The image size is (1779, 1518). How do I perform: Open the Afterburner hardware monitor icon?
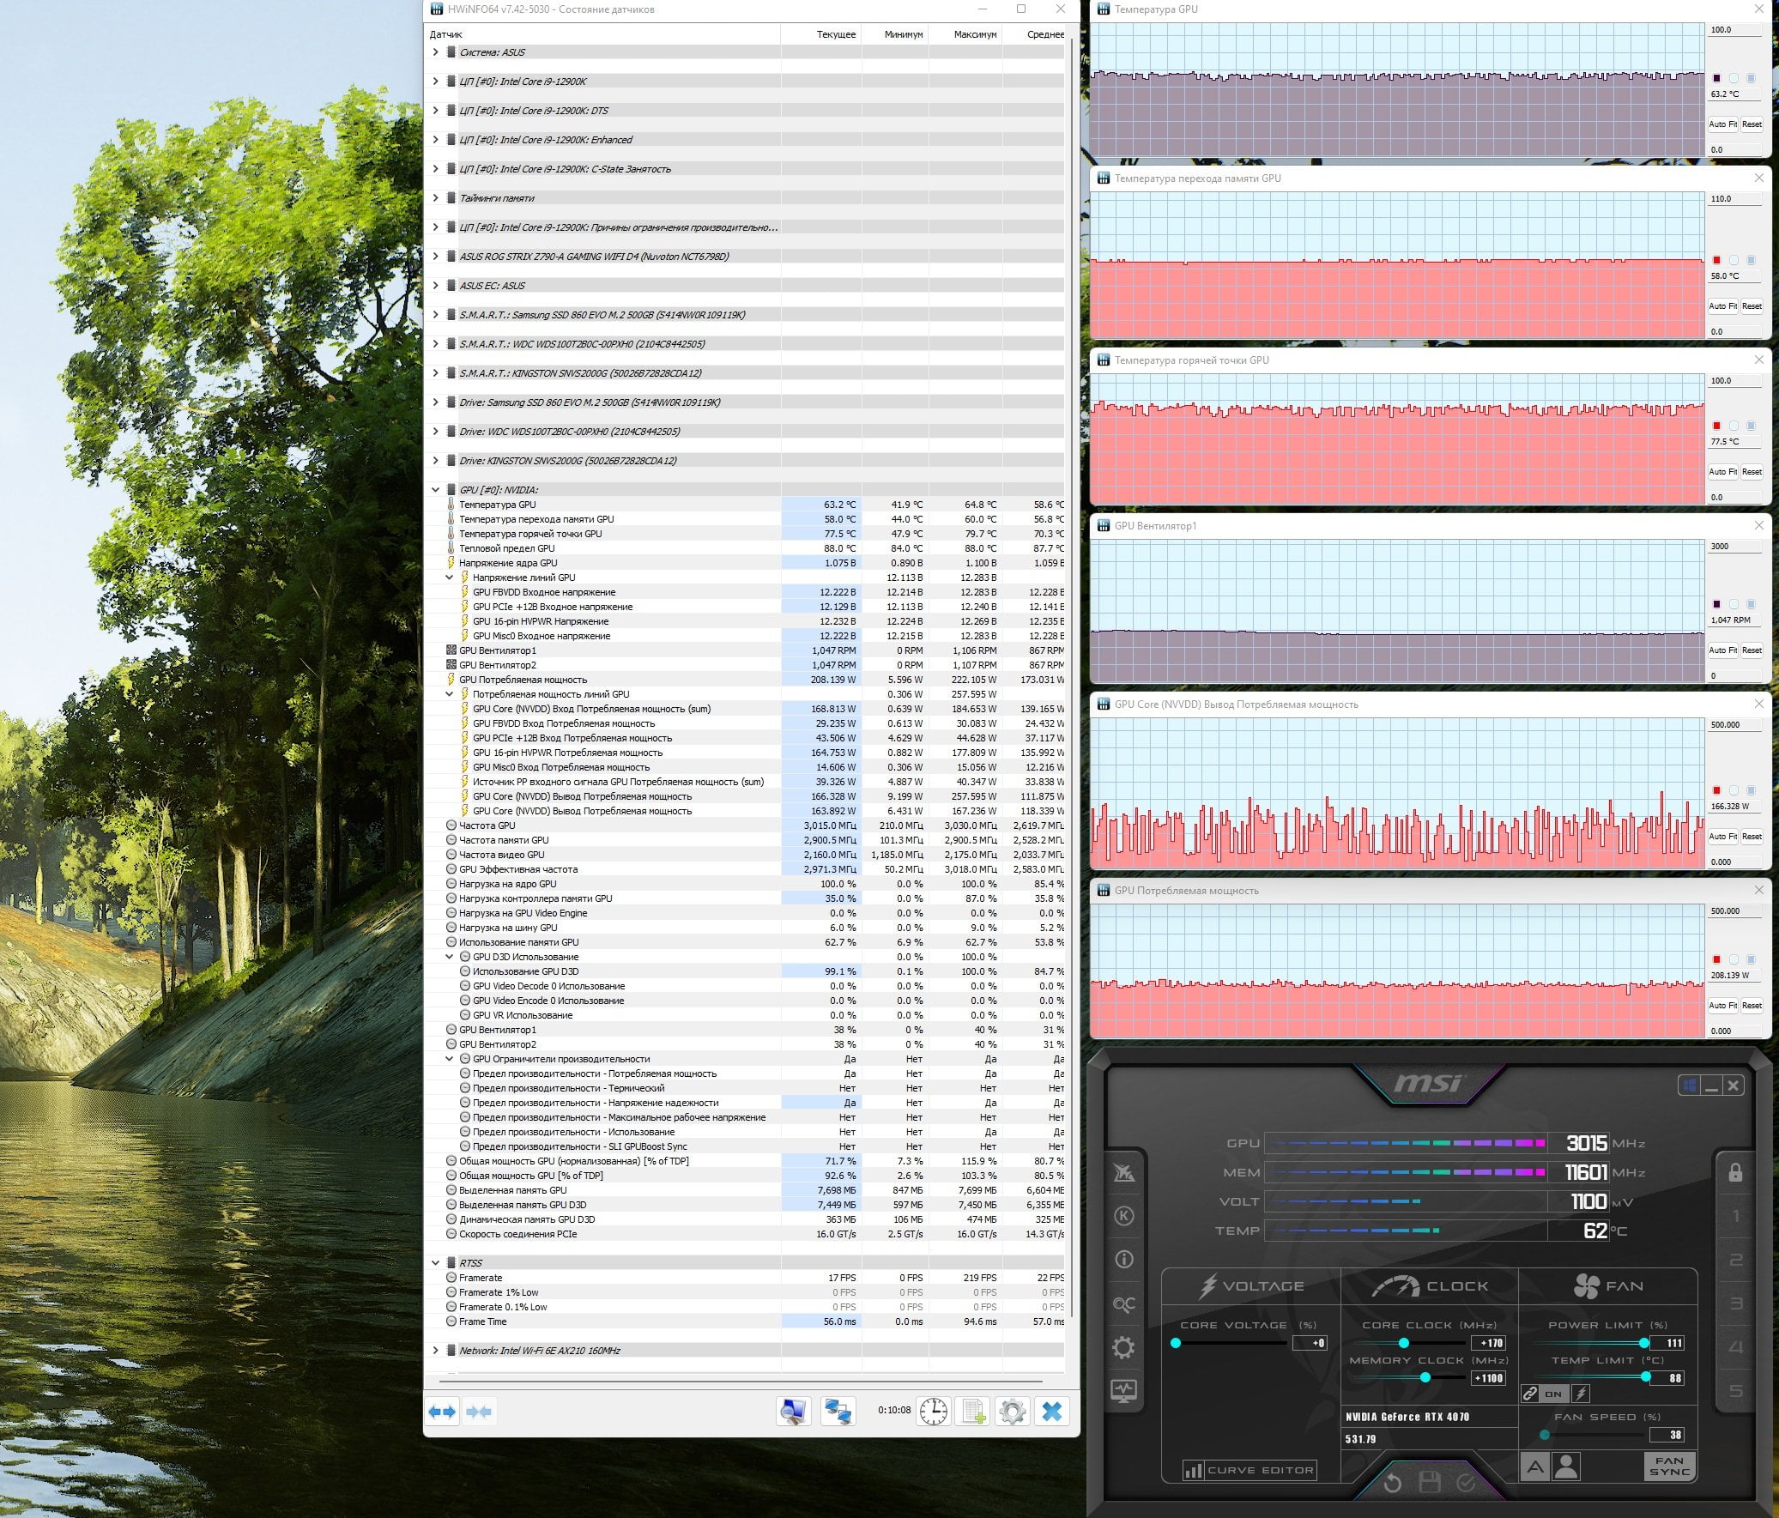(x=1123, y=1390)
